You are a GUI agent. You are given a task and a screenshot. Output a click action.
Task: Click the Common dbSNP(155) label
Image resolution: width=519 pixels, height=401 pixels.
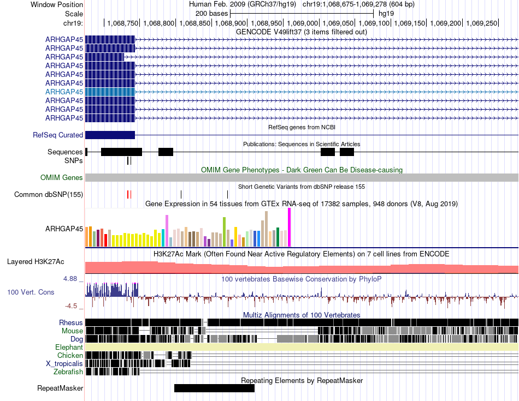(48, 194)
